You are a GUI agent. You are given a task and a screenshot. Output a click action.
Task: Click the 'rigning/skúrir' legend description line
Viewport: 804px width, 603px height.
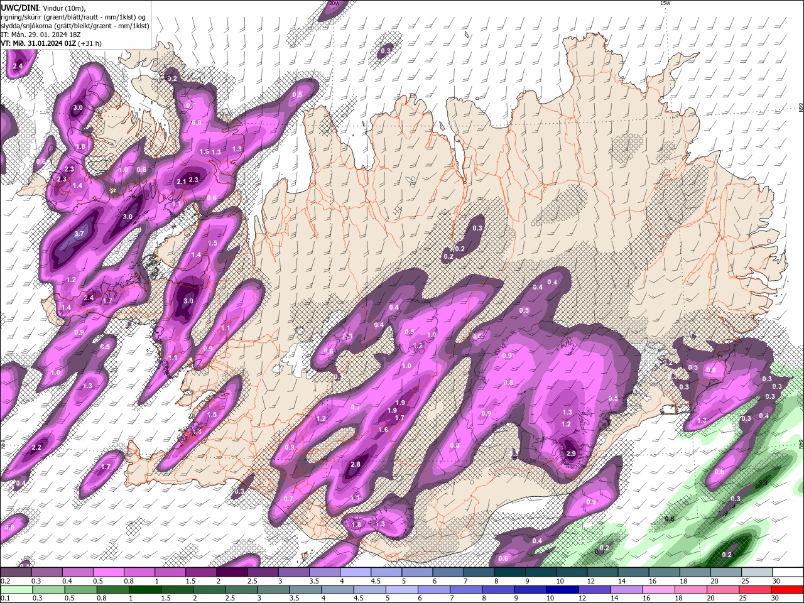pyautogui.click(x=73, y=16)
